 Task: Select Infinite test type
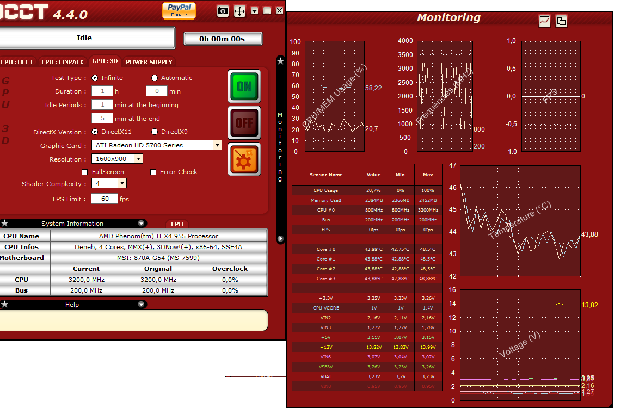pos(95,78)
